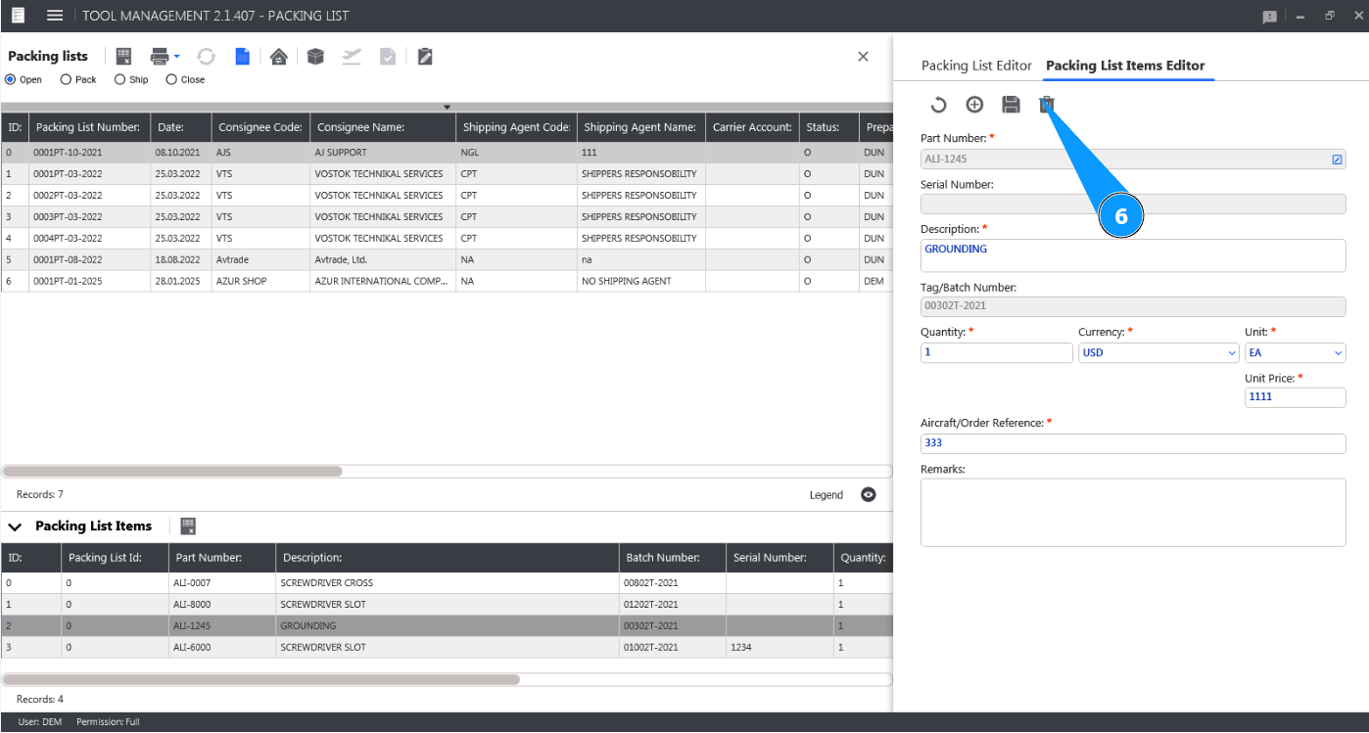Viewport: 1369px width, 733px height.
Task: Click the Unit Price input field
Action: 1295,397
